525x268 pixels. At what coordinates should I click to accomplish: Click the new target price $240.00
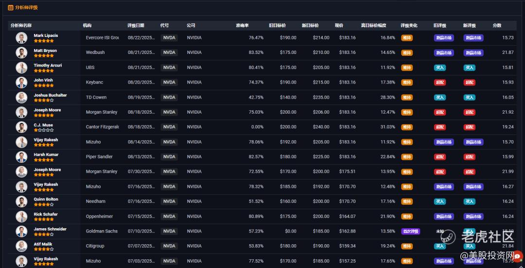[321, 127]
